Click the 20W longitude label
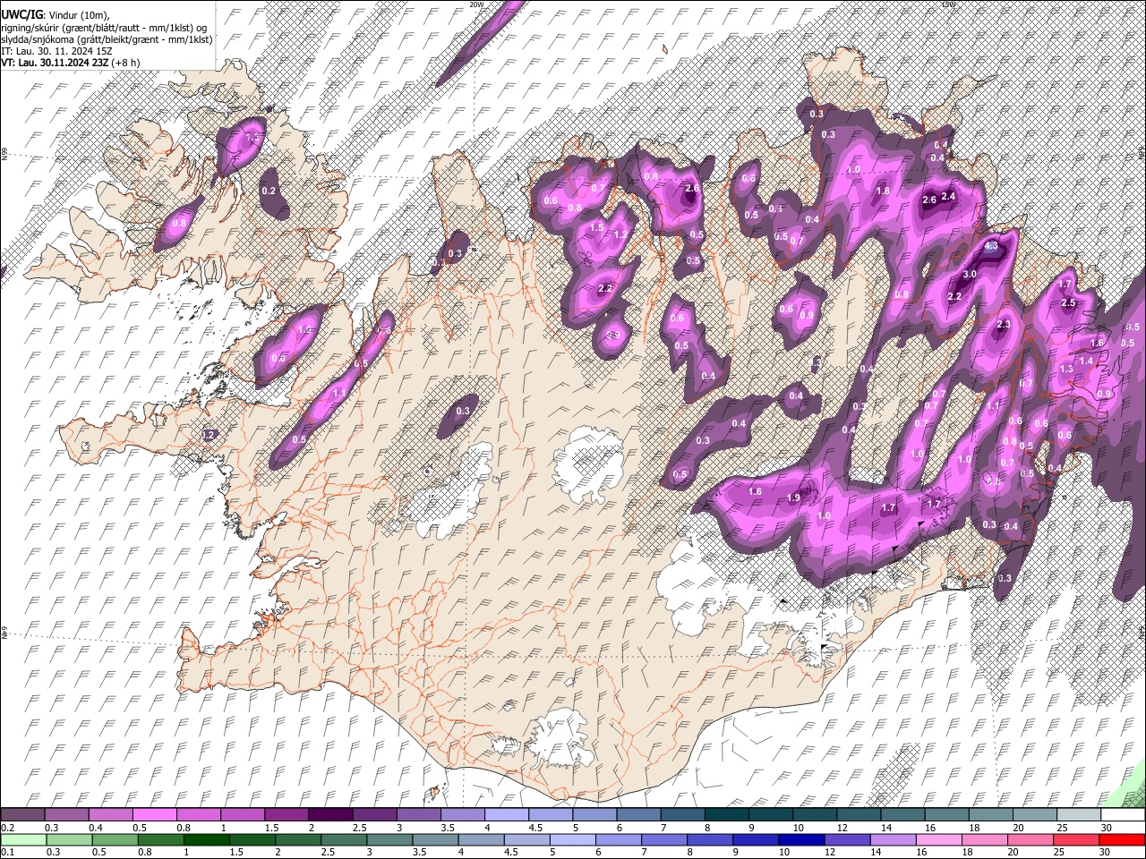This screenshot has height=859, width=1146. pos(476,4)
